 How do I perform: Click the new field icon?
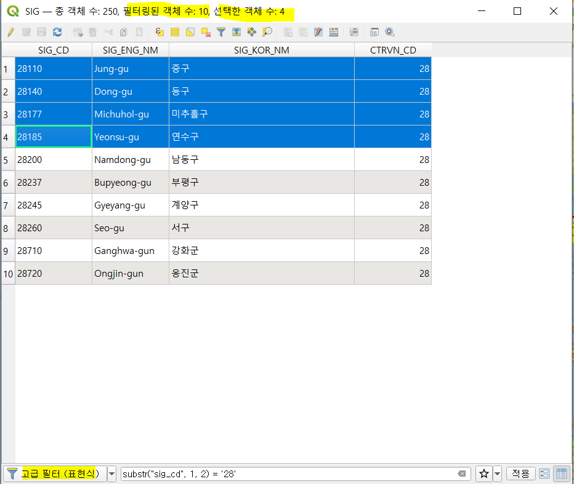[x=288, y=32]
